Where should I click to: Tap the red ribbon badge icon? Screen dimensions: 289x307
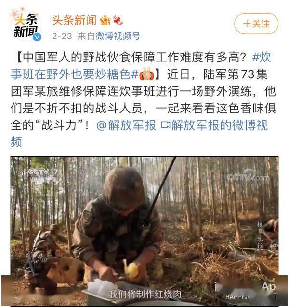pyautogui.click(x=118, y=21)
